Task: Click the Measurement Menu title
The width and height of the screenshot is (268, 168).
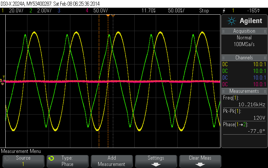Action: [21, 151]
